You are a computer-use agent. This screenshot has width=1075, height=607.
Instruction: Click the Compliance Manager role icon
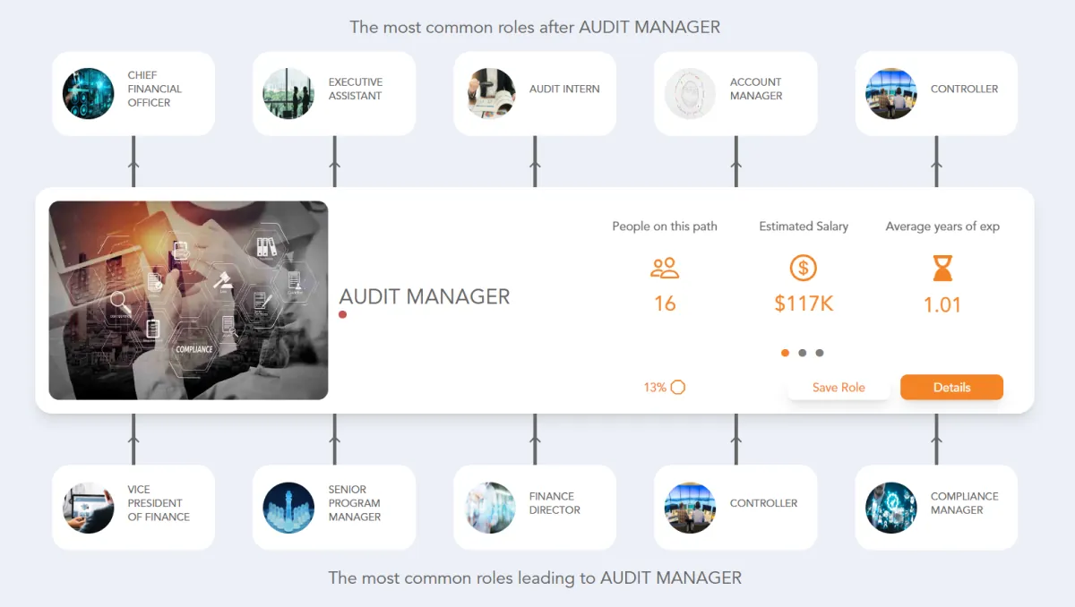890,507
